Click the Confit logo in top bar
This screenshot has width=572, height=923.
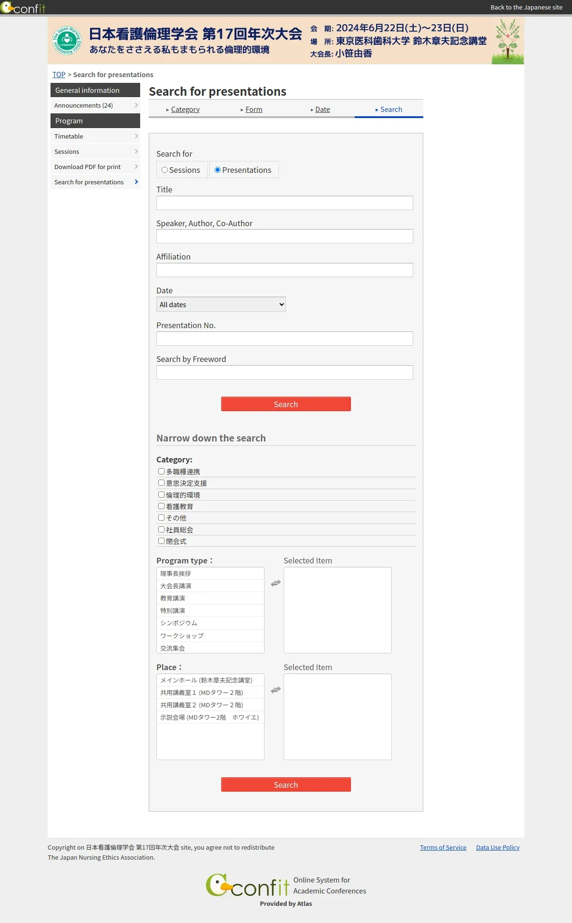23,8
